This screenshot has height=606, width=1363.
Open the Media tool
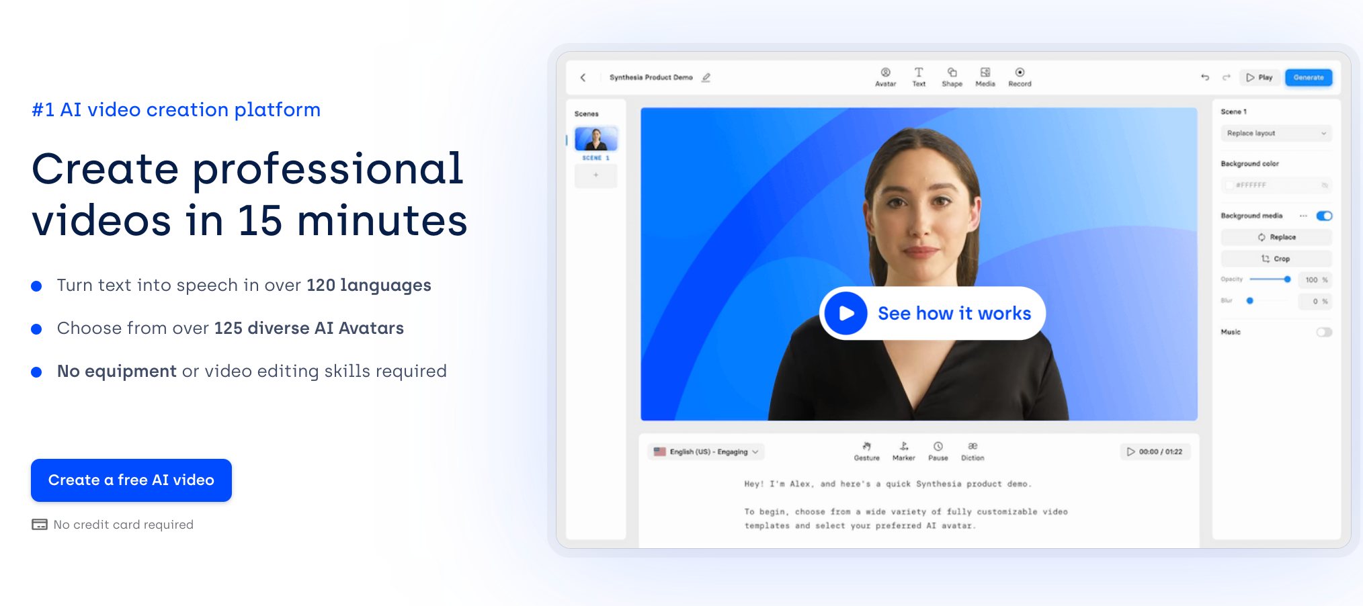[x=985, y=77]
